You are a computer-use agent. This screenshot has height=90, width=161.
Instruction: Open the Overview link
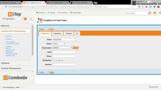click(x=9, y=36)
